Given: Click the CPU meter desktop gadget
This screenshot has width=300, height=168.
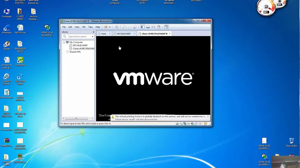Looking at the screenshot, I should point(266,7).
